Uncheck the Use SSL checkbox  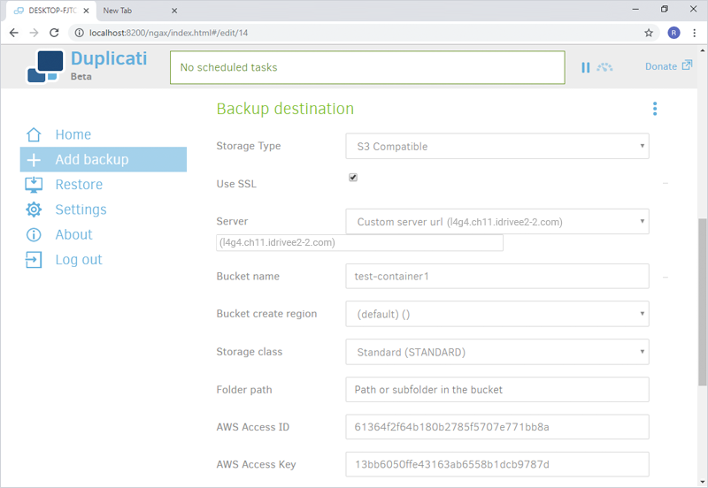(353, 177)
